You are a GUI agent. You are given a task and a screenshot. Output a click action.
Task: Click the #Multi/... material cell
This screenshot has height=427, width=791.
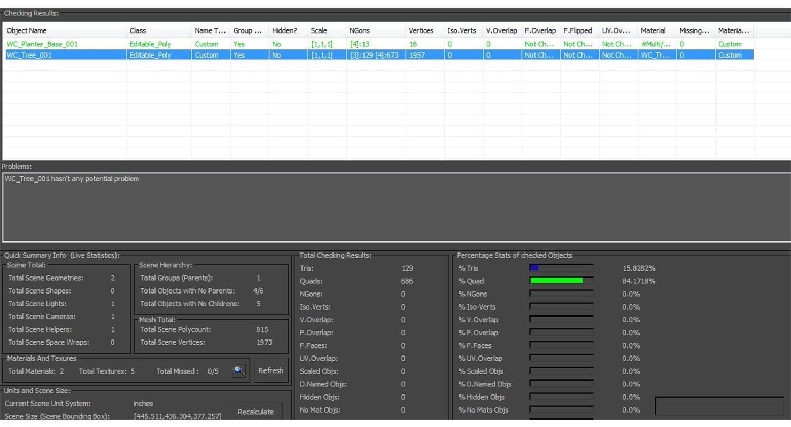(656, 44)
